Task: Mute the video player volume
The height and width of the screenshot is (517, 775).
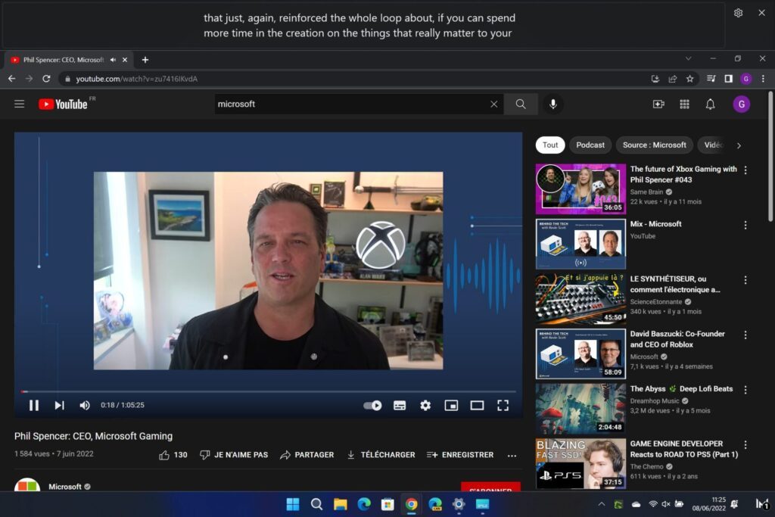Action: 85,405
